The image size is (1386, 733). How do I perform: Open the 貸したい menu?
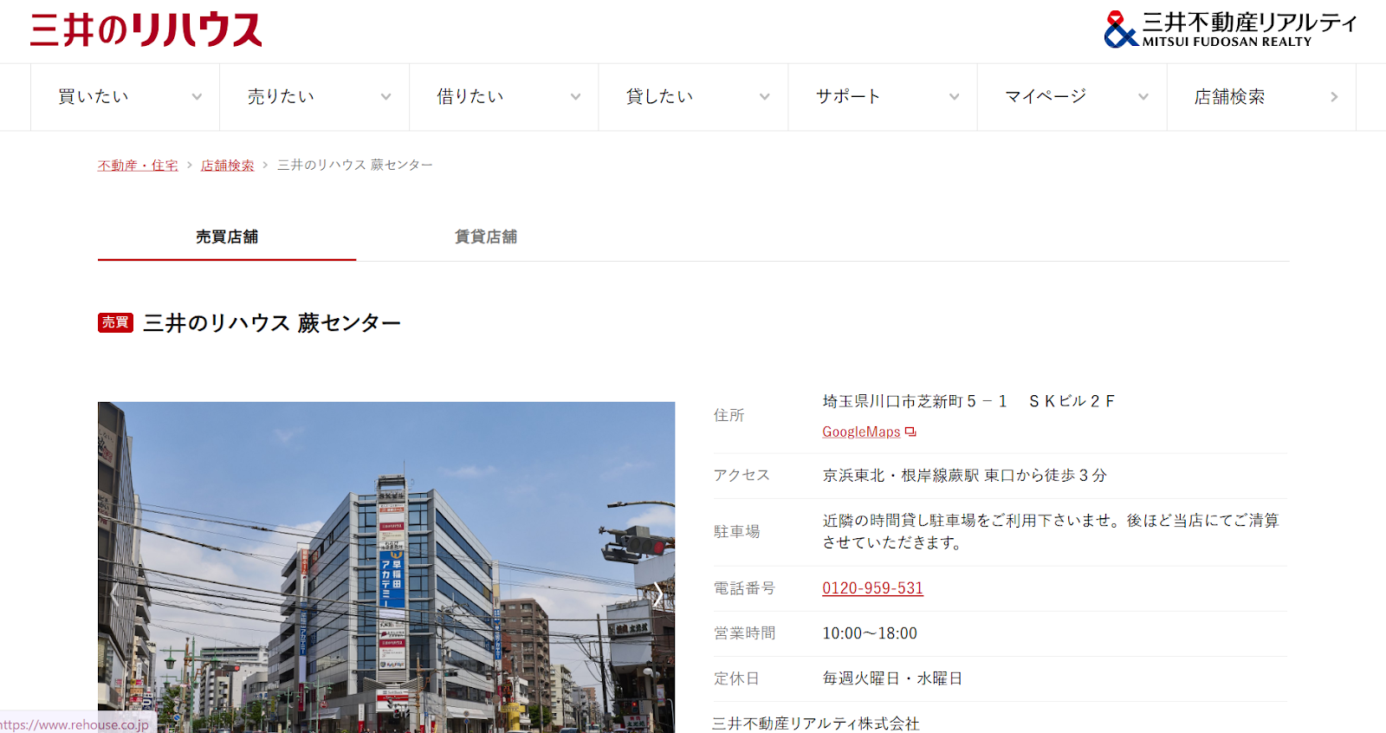tap(693, 97)
